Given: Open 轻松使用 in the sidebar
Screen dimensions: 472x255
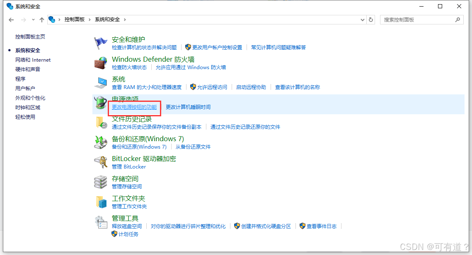Looking at the screenshot, I should pyautogui.click(x=25, y=117).
